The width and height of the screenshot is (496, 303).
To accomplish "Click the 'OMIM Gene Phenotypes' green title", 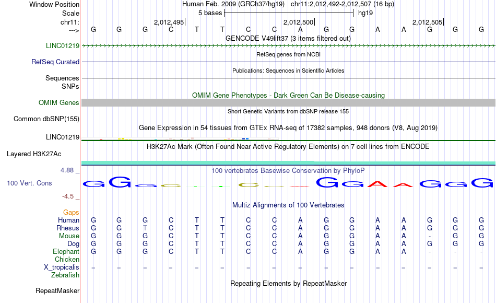I will tap(289, 95).
